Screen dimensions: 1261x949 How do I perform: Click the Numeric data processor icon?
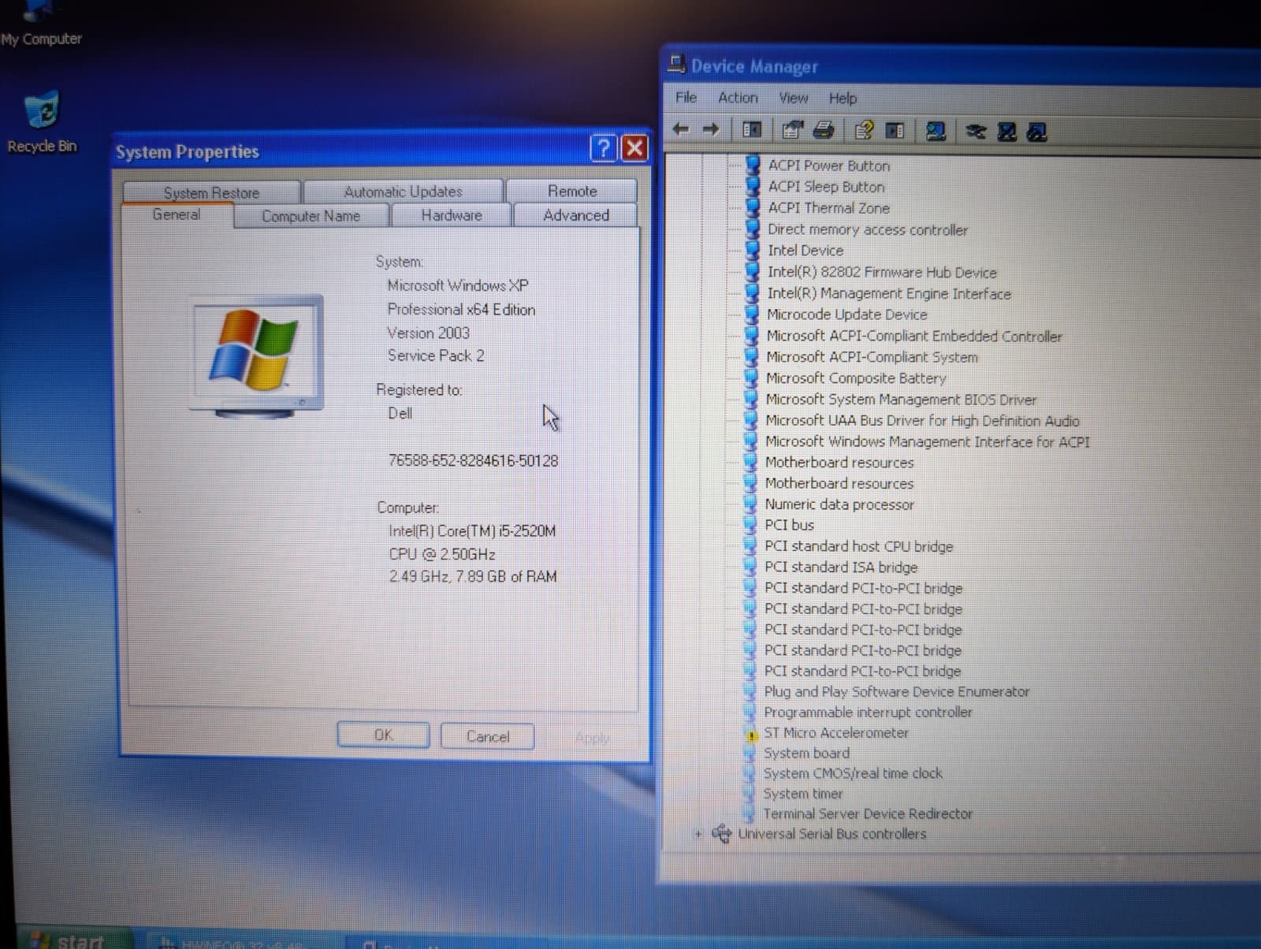(x=750, y=504)
